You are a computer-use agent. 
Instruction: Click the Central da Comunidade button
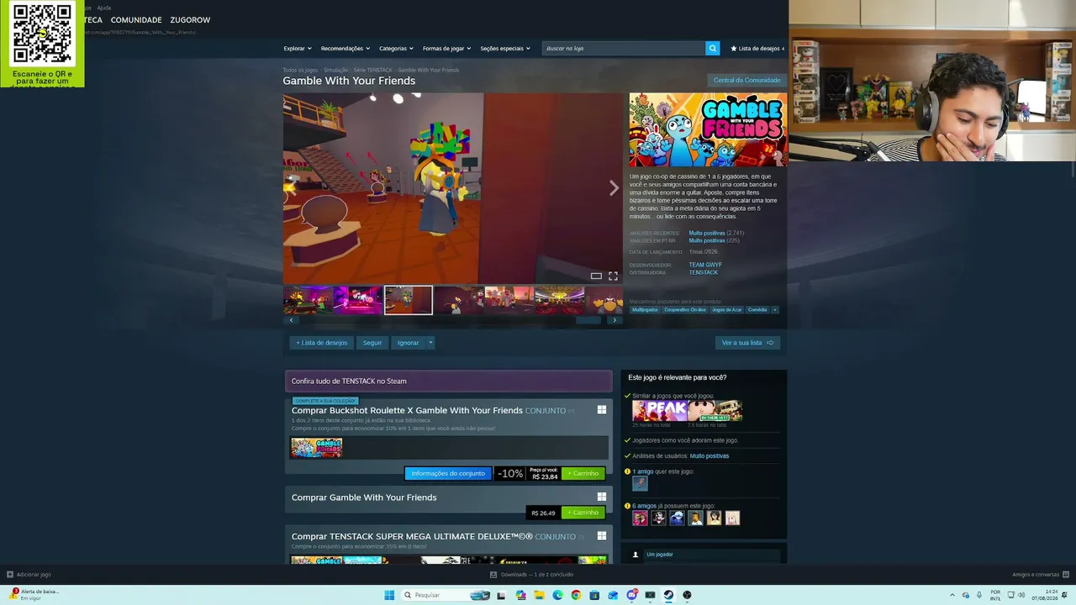tap(746, 81)
